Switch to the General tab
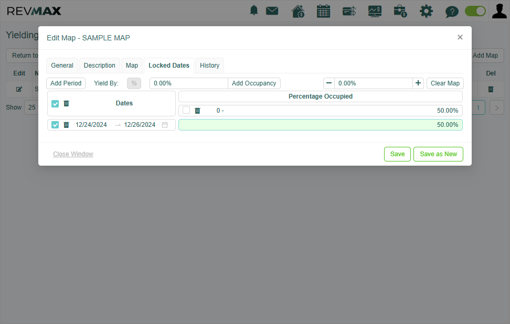Image resolution: width=510 pixels, height=324 pixels. point(62,66)
